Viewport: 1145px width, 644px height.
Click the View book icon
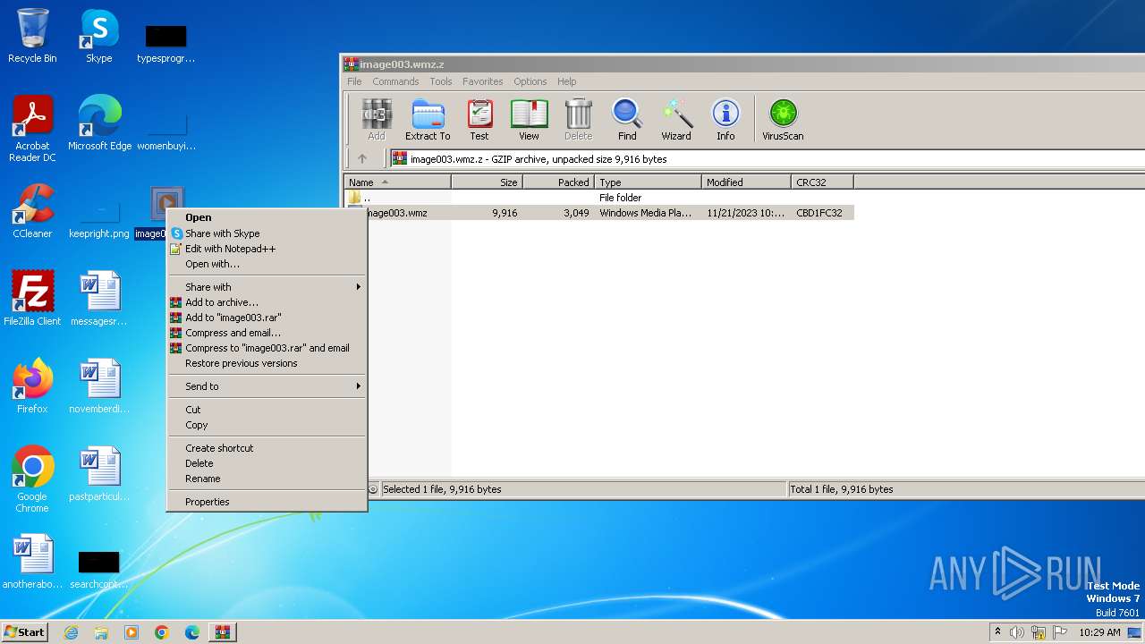(529, 120)
